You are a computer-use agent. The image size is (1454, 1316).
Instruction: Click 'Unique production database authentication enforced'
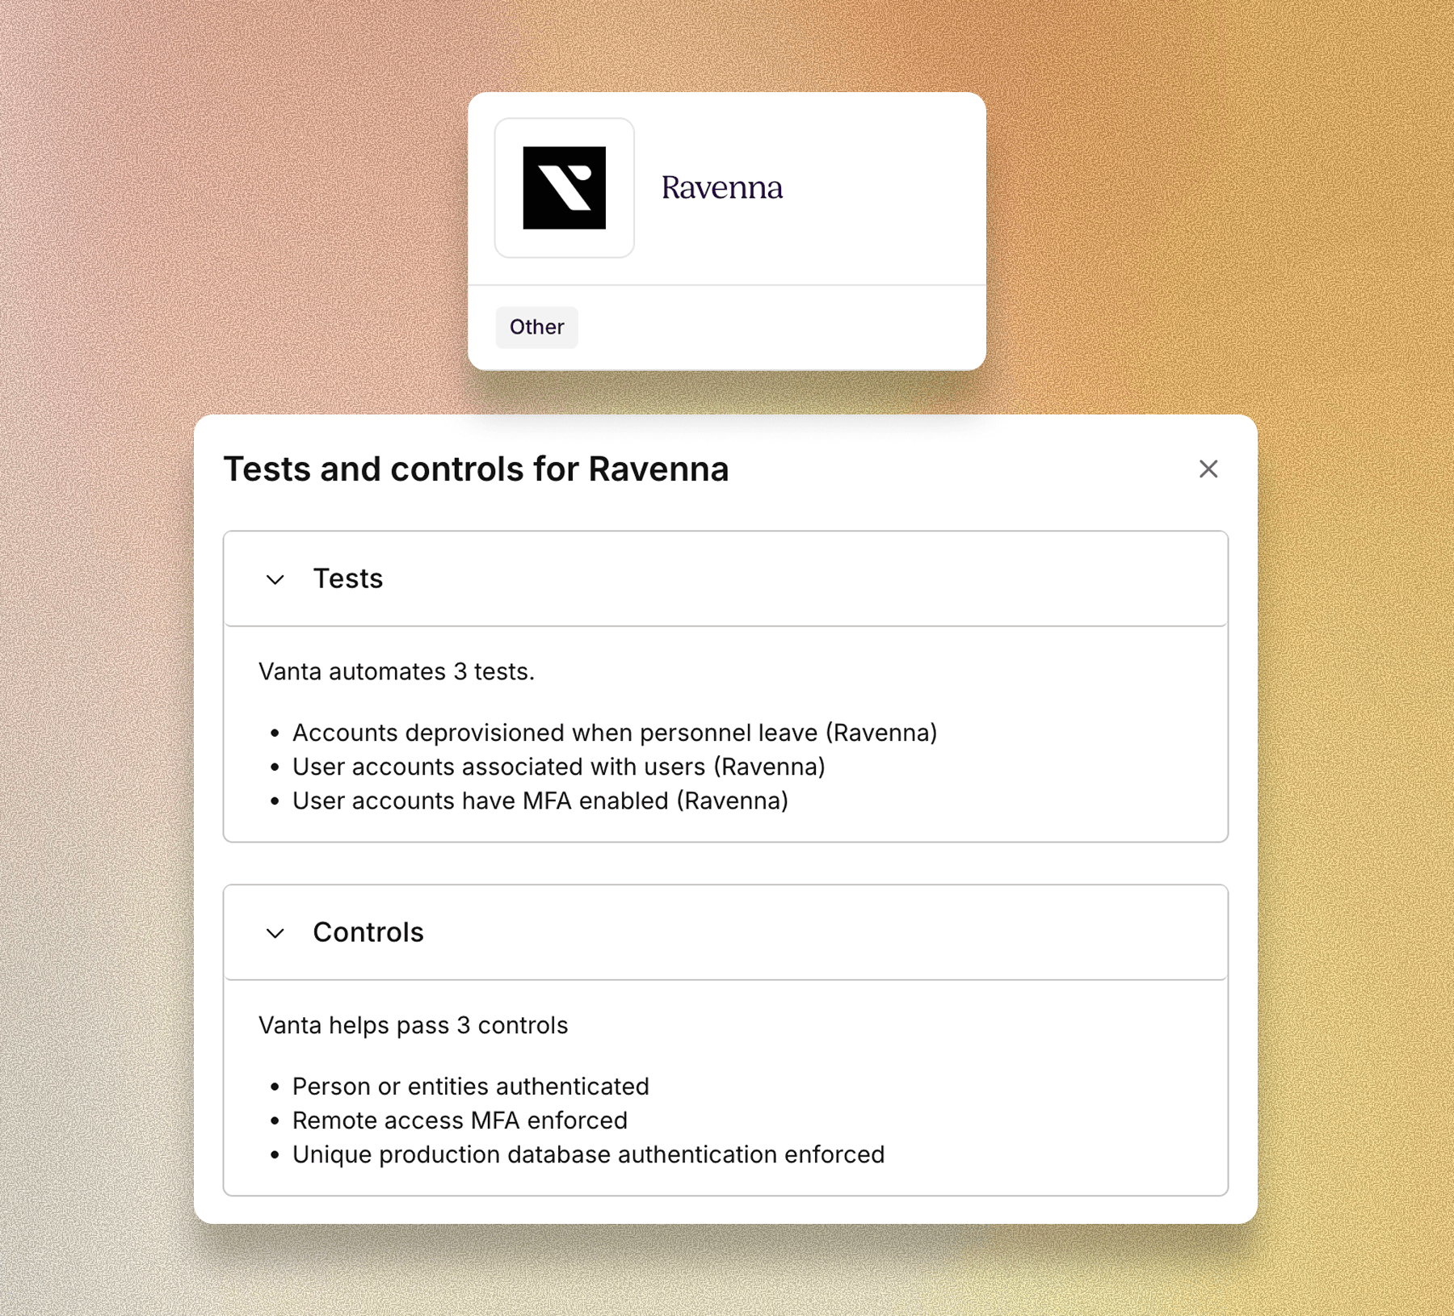pos(589,1154)
